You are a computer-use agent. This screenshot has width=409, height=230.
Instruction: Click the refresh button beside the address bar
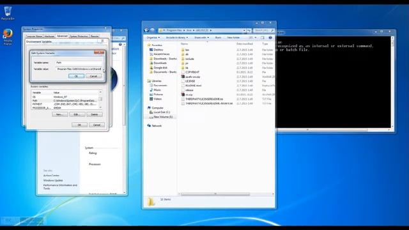click(x=249, y=31)
